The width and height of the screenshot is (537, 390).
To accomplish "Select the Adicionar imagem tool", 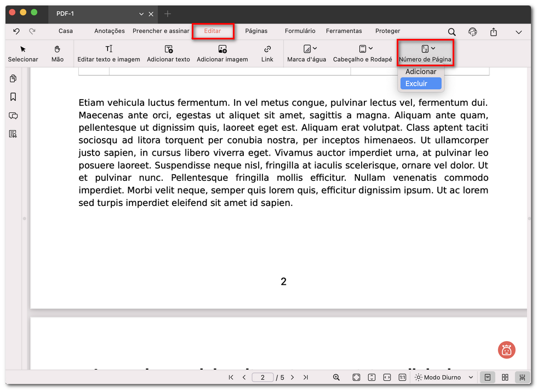I will click(222, 53).
